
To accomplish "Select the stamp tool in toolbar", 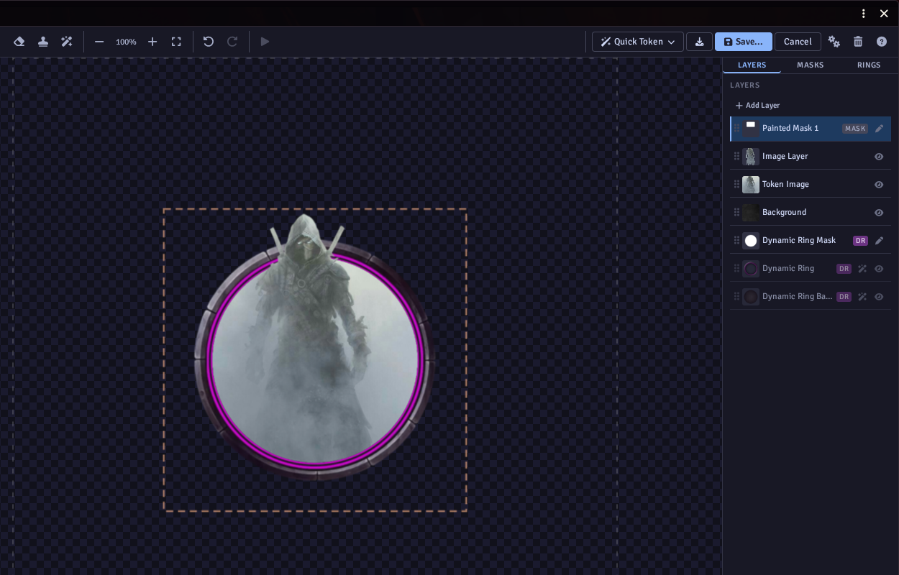I will click(43, 42).
